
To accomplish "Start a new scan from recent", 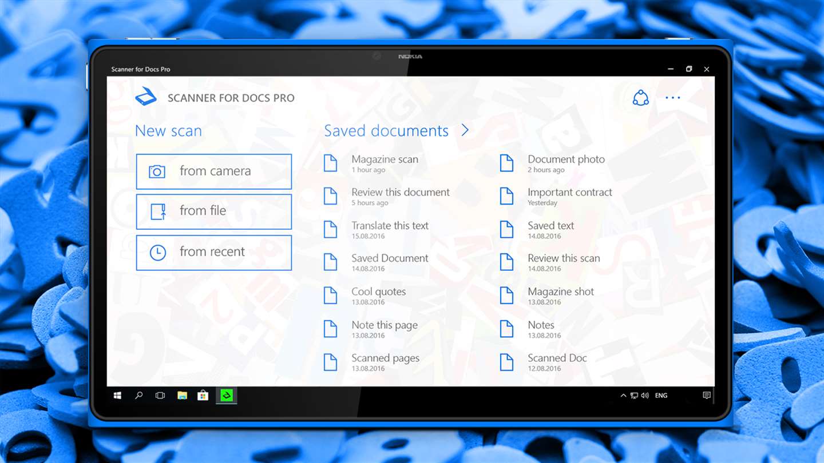I will [x=214, y=253].
